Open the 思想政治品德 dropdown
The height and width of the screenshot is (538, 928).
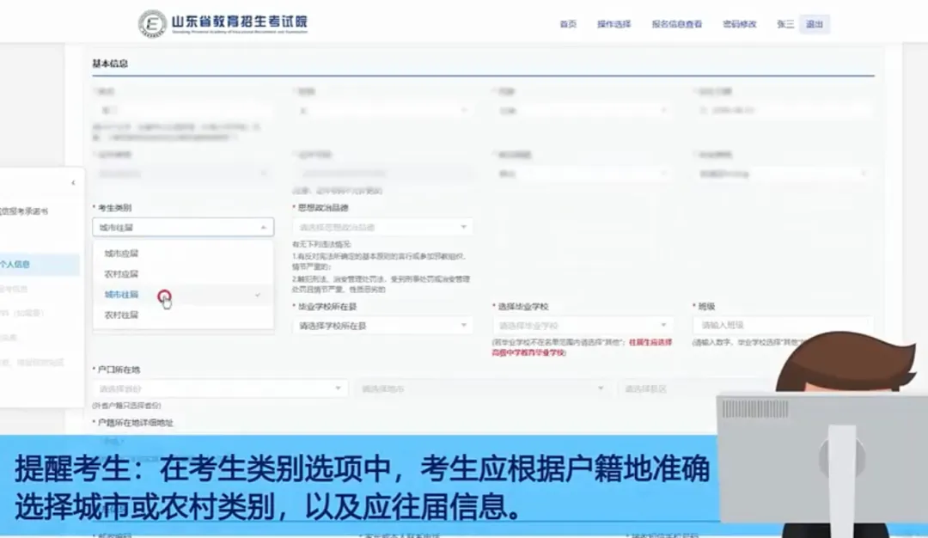[x=382, y=227]
